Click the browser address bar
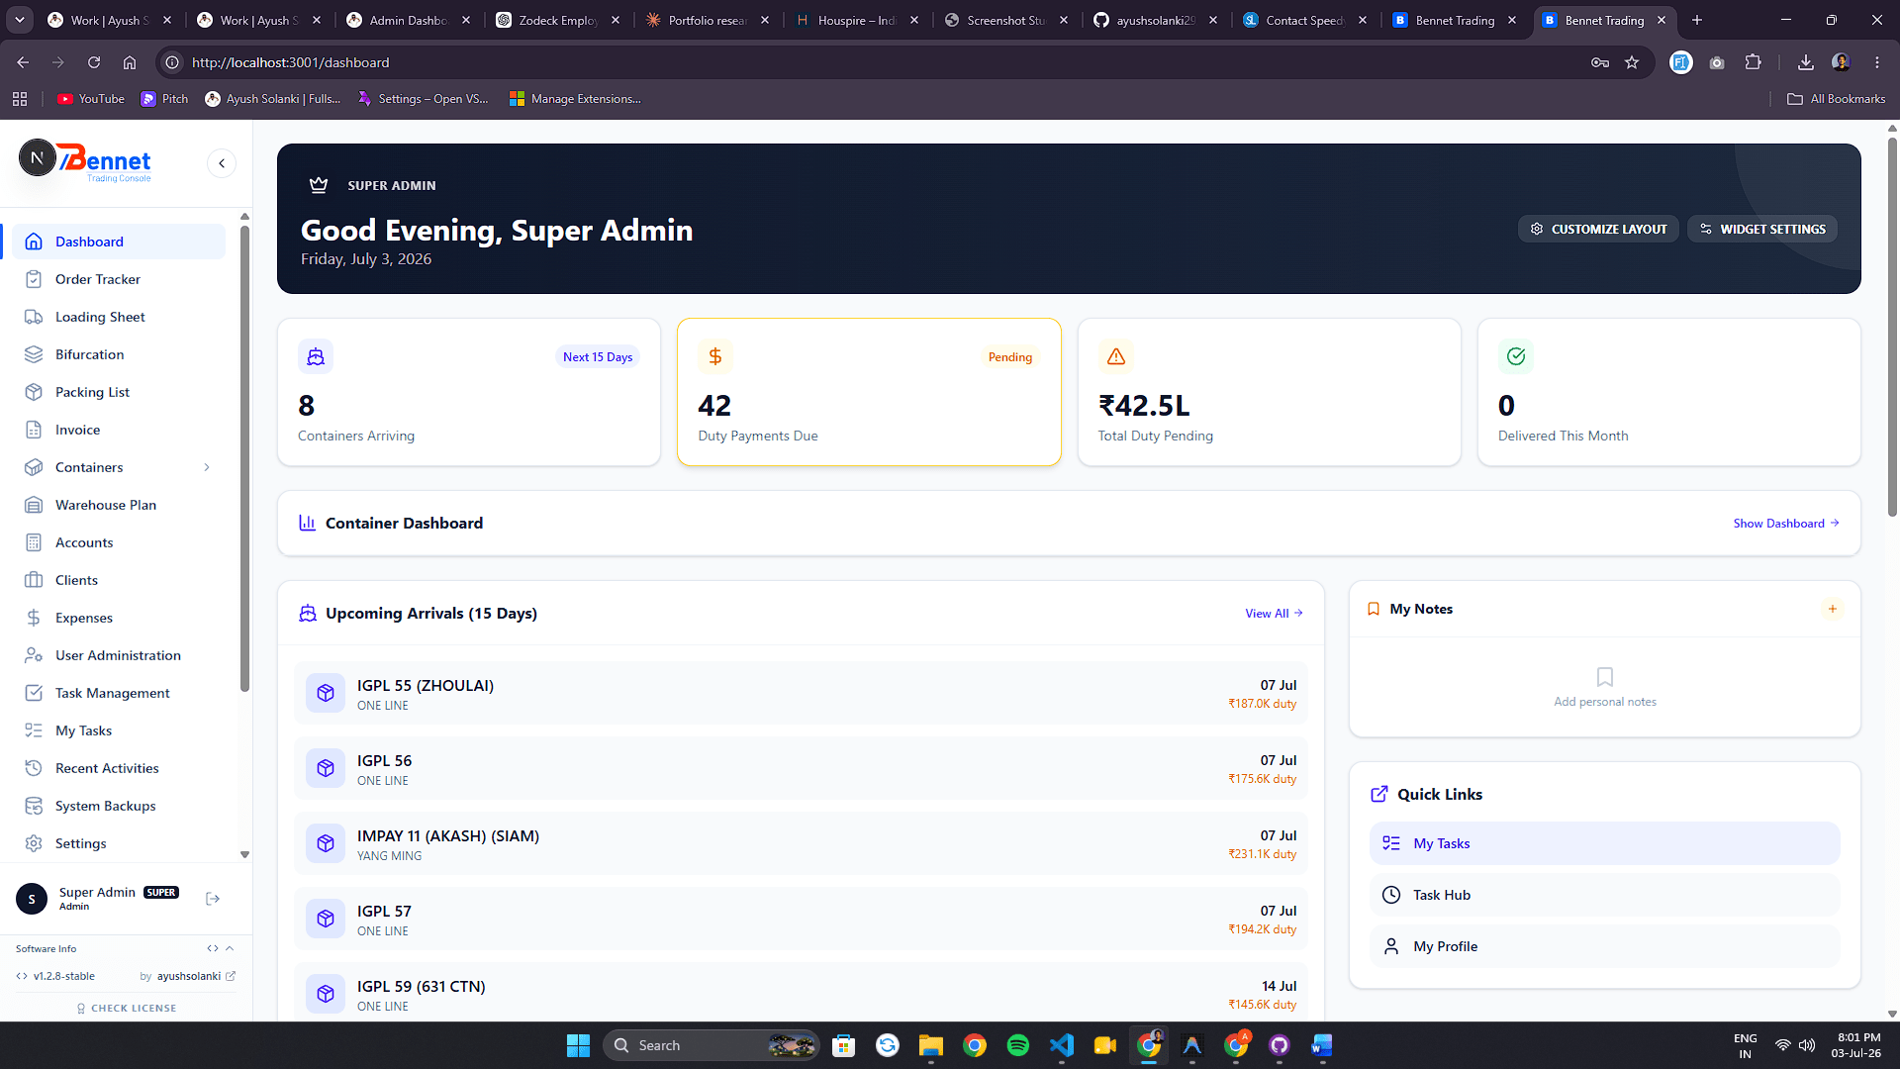Image resolution: width=1900 pixels, height=1069 pixels. click(x=881, y=62)
